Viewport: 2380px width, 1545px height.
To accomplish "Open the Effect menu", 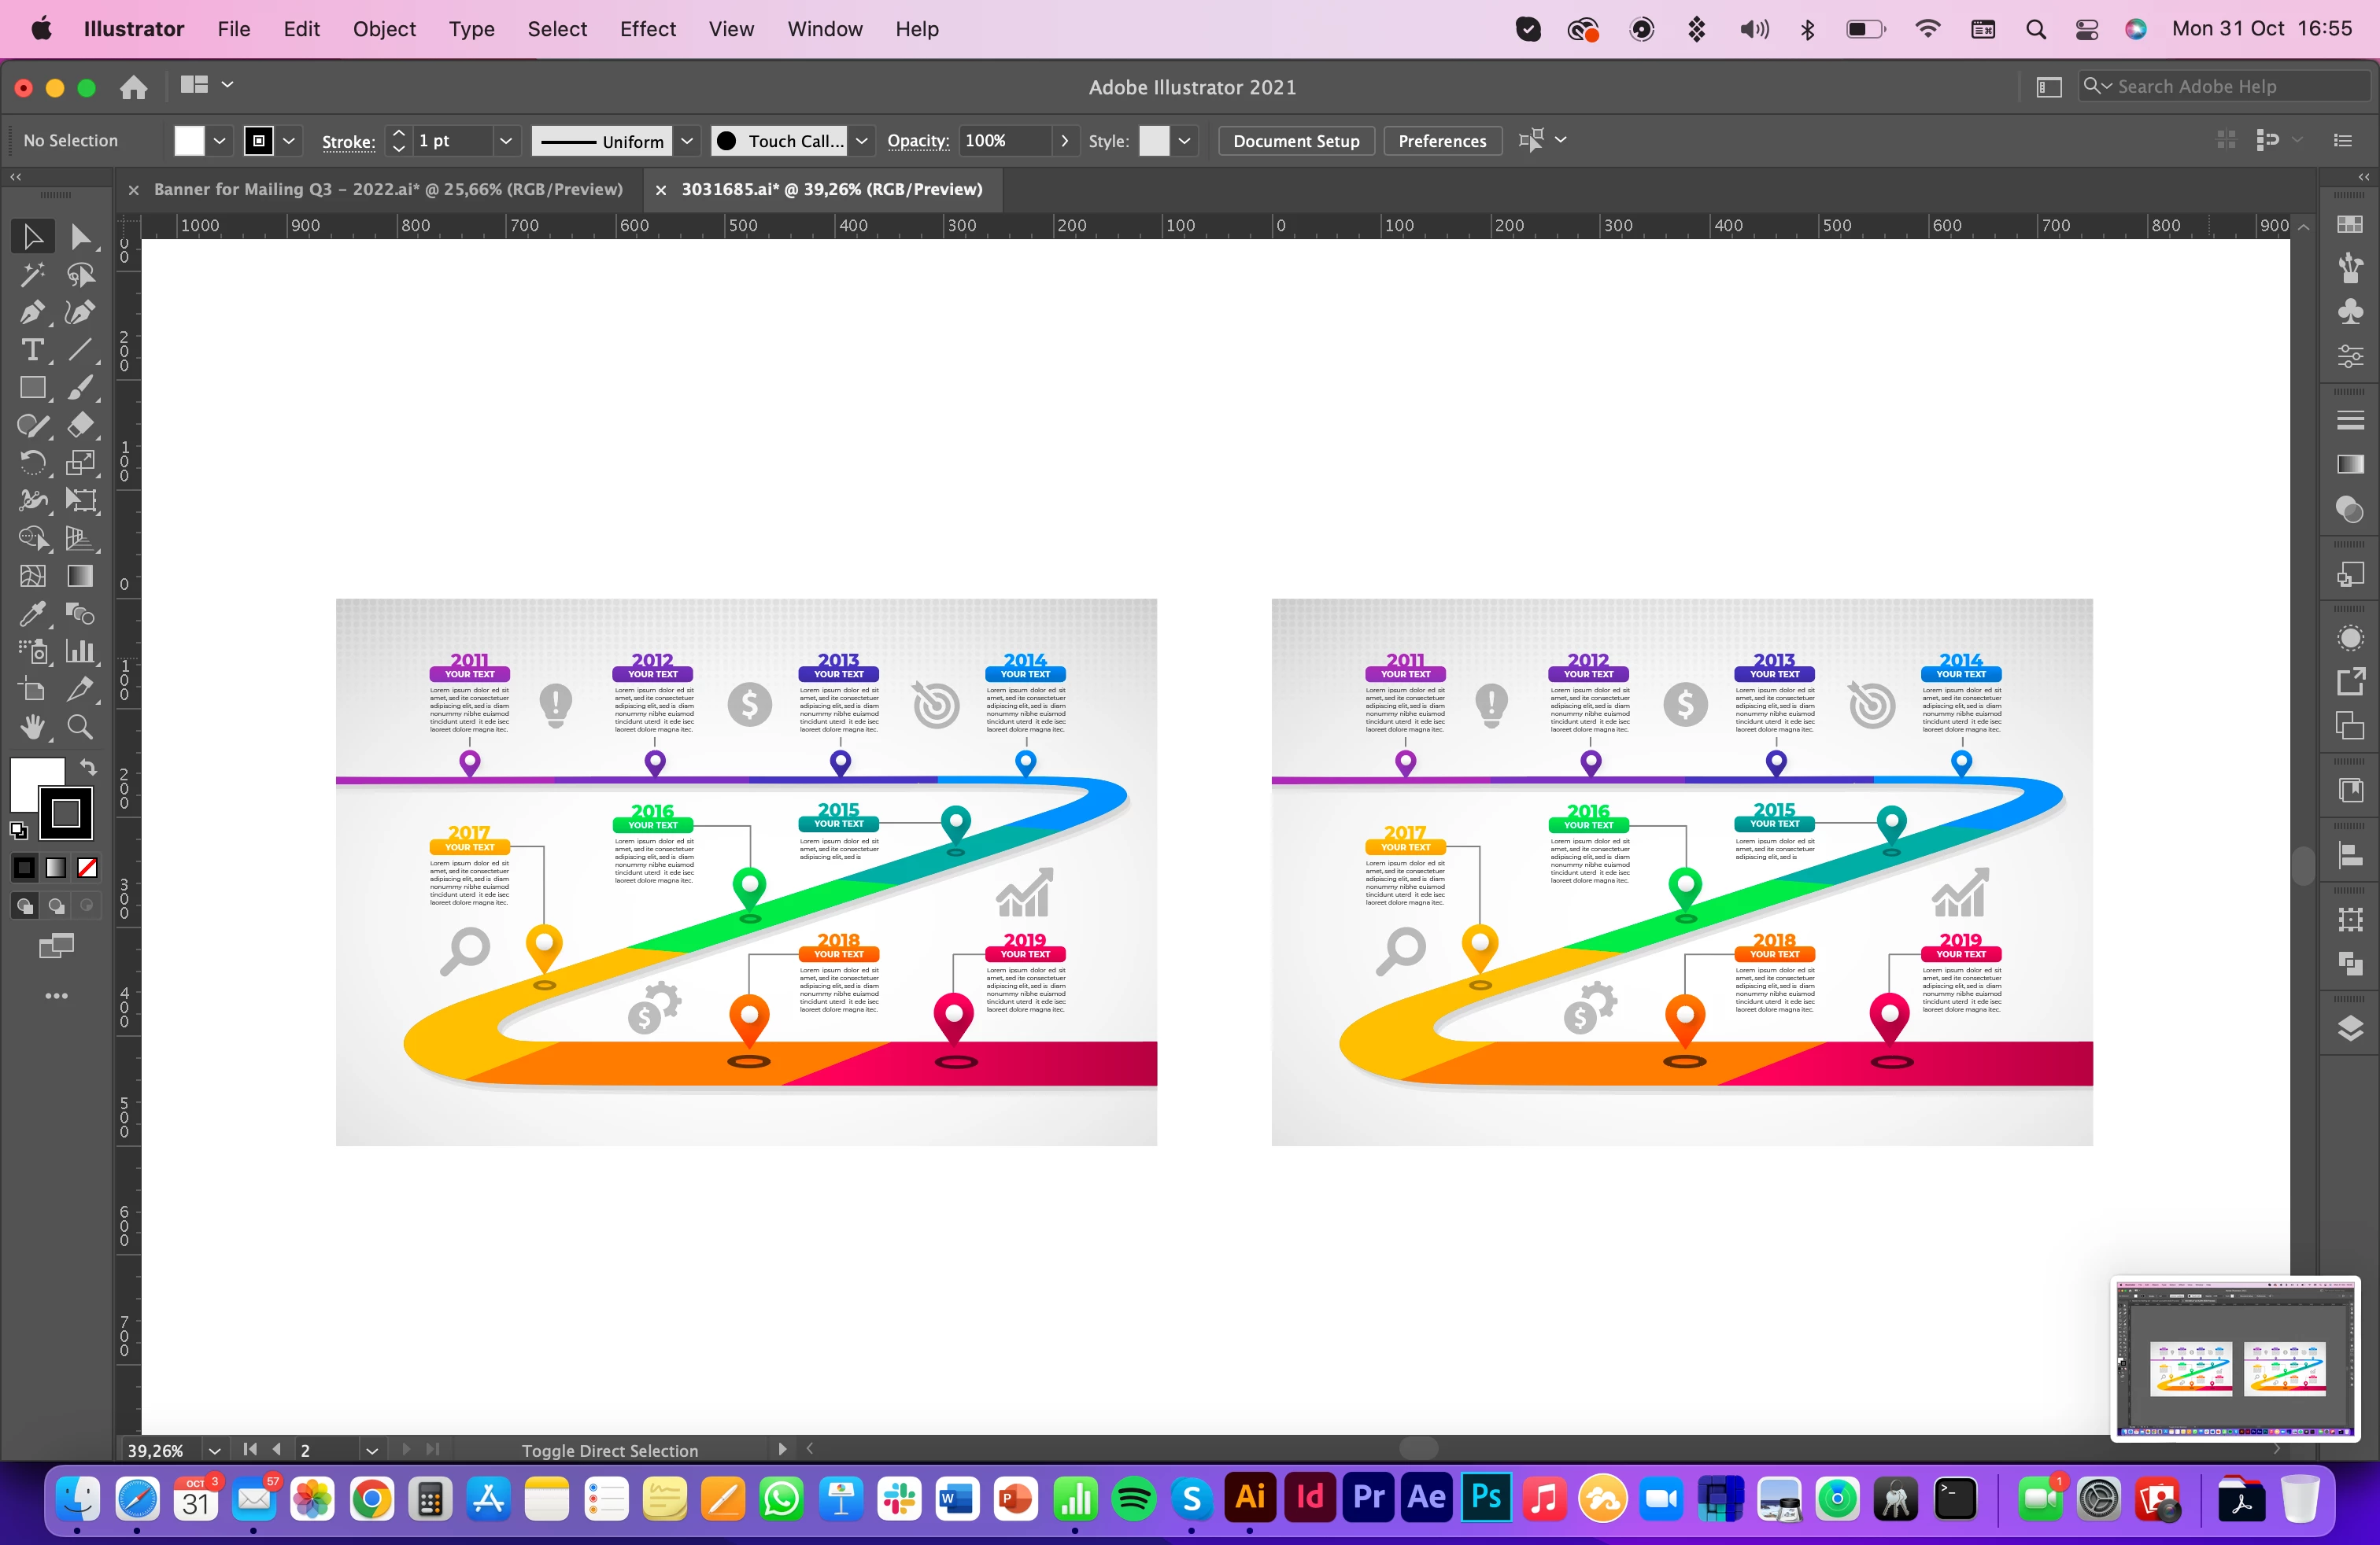I will [x=647, y=29].
